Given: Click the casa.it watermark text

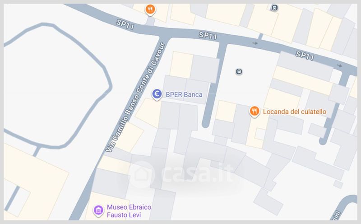Looking at the screenshot, I should (x=198, y=173).
